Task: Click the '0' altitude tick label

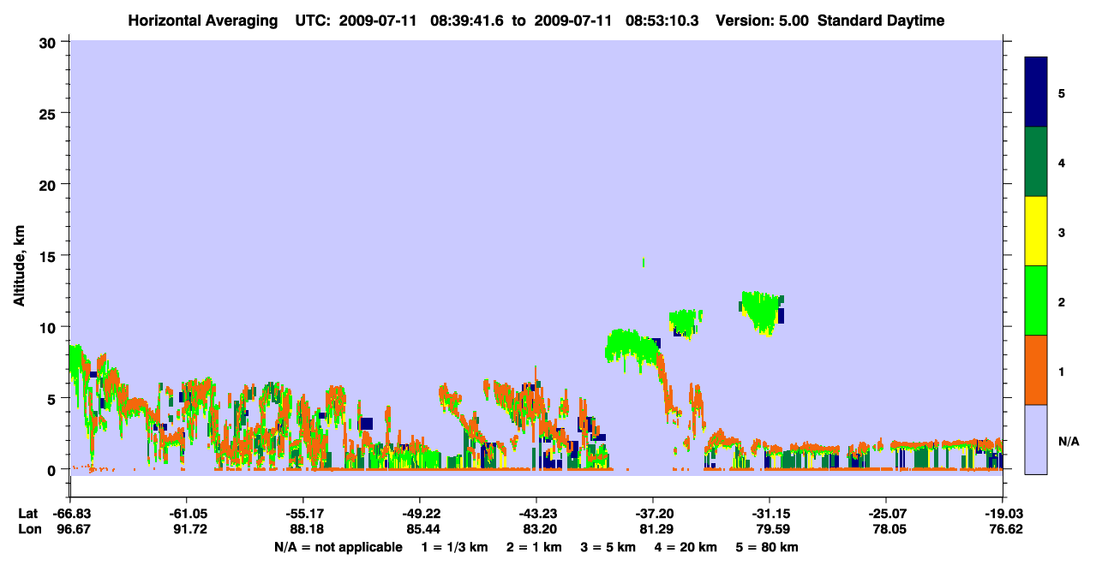Action: point(53,469)
